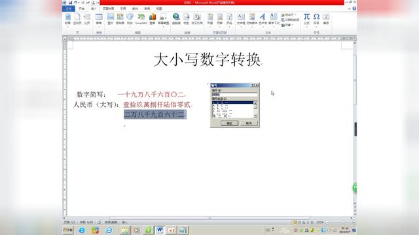Click the zoom out minus button

coord(327,222)
